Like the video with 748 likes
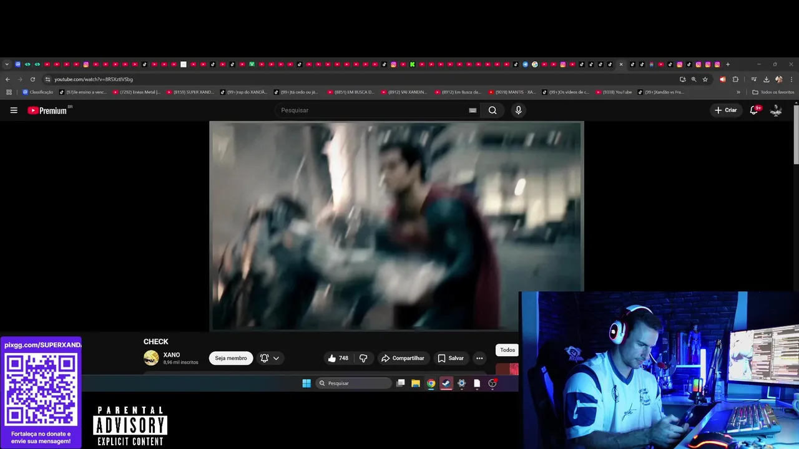799x449 pixels. (x=338, y=358)
